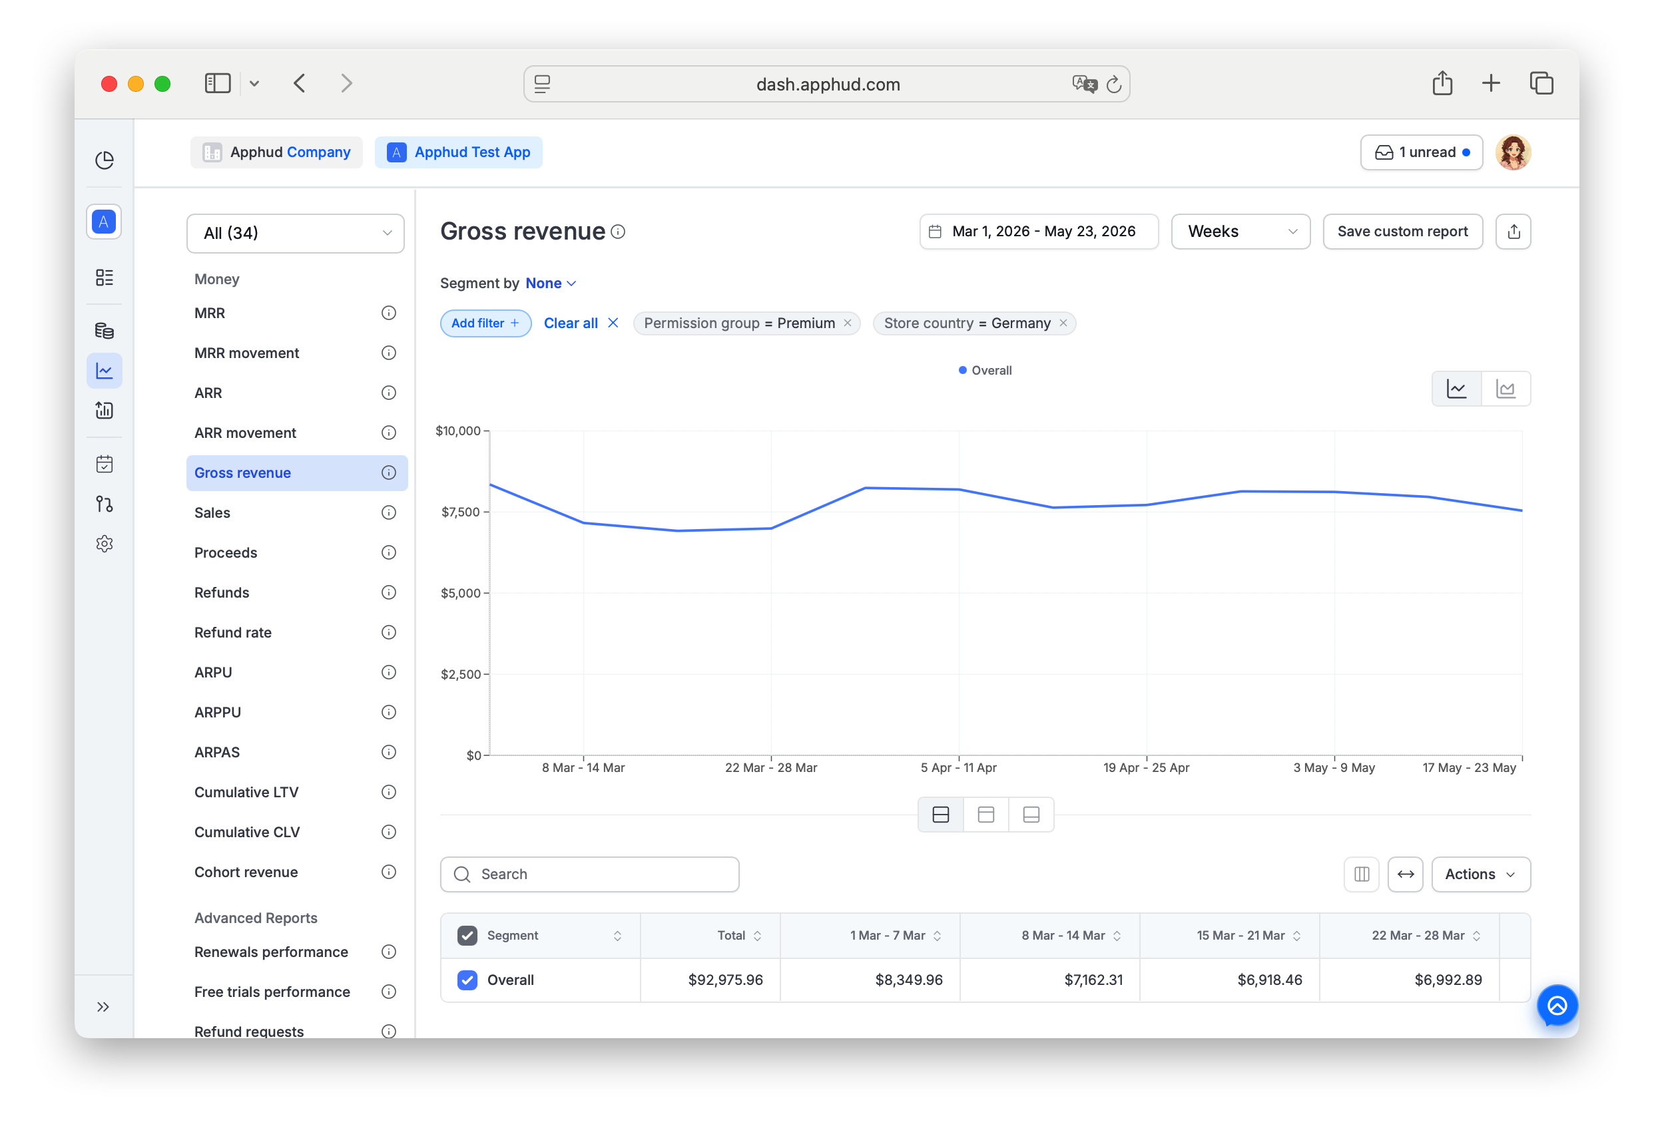Viewport: 1654px width, 1138px height.
Task: Select Cohort revenue report
Action: point(297,872)
